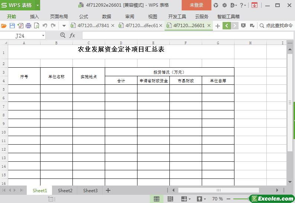295x203 pixels.
Task: Print the spreadsheet with the printer icon
Action: (28, 26)
